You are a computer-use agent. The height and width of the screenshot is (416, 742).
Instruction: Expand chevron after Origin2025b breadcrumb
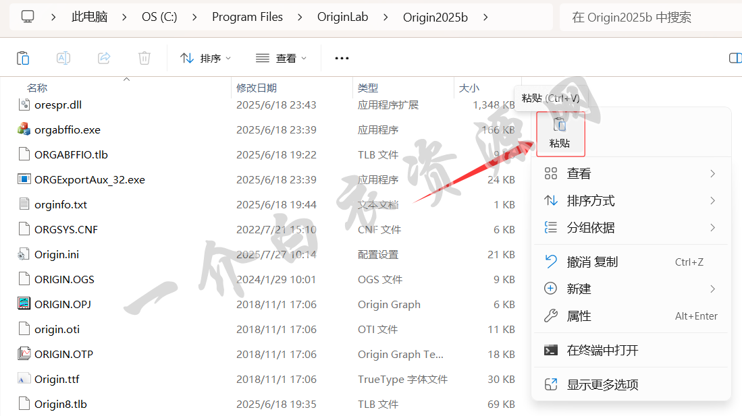click(485, 17)
